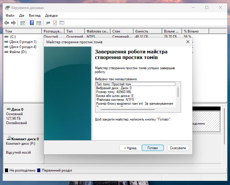
Task: Select the Файли (D:) volume icon
Action: (x=6, y=52)
